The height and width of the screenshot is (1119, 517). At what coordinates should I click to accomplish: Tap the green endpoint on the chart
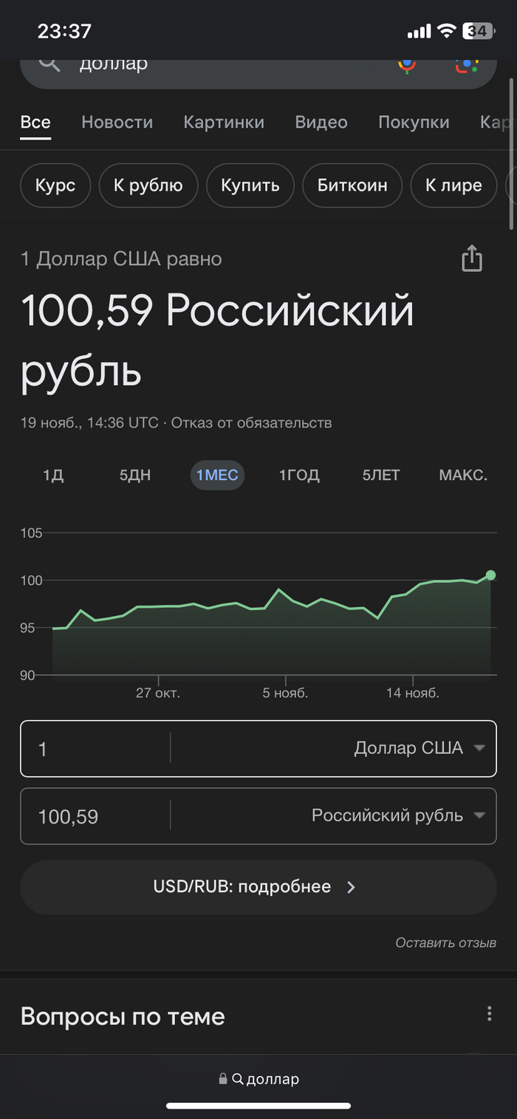[490, 575]
